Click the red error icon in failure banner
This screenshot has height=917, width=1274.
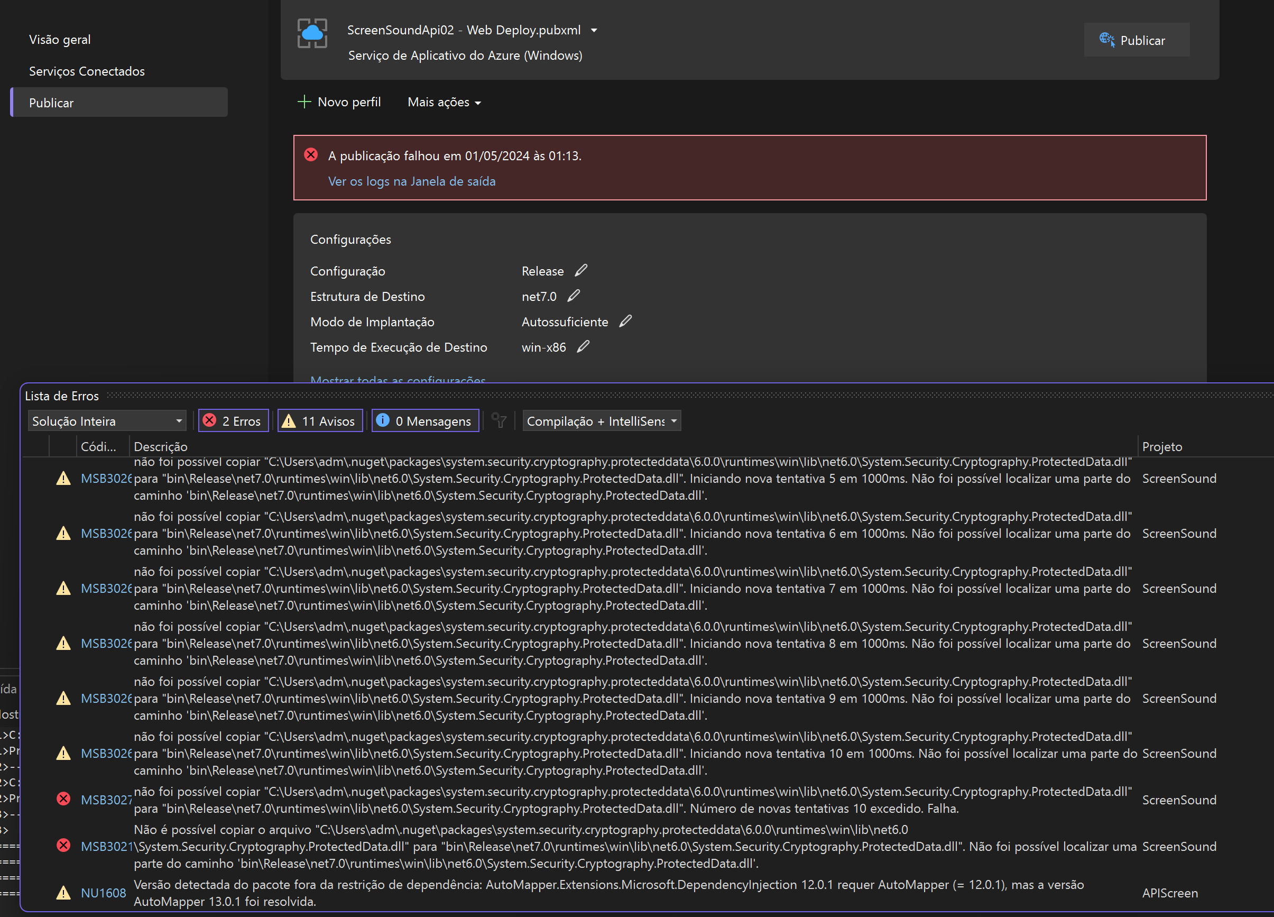pos(311,154)
